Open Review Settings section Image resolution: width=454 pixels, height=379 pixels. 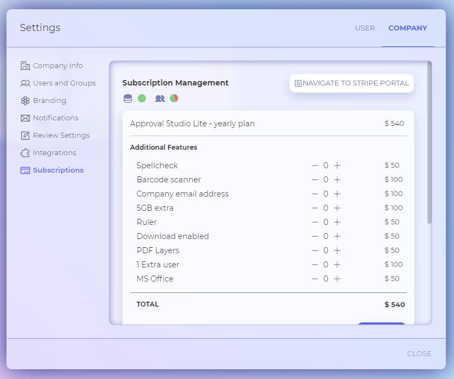point(55,135)
